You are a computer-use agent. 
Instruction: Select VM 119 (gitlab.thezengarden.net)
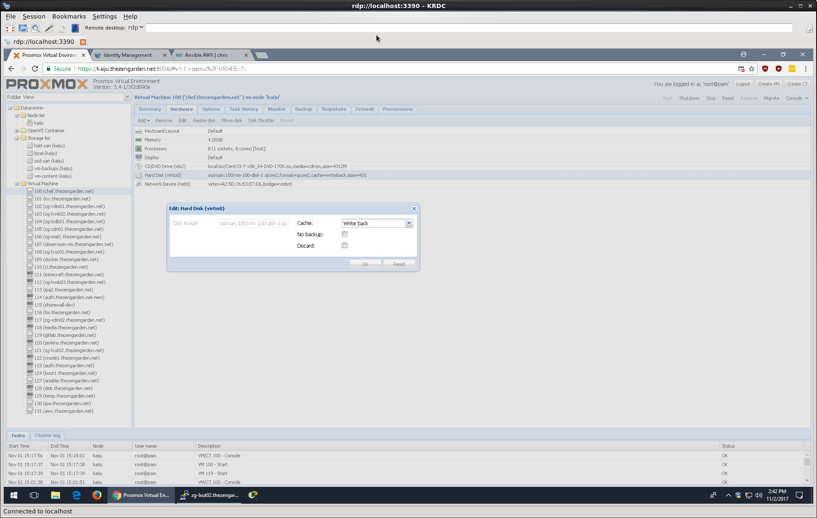(x=64, y=335)
